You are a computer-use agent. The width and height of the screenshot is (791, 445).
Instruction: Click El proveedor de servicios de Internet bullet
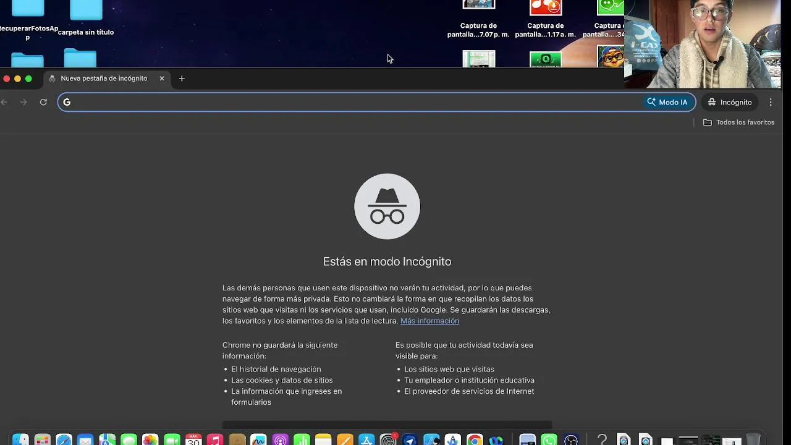click(x=469, y=391)
